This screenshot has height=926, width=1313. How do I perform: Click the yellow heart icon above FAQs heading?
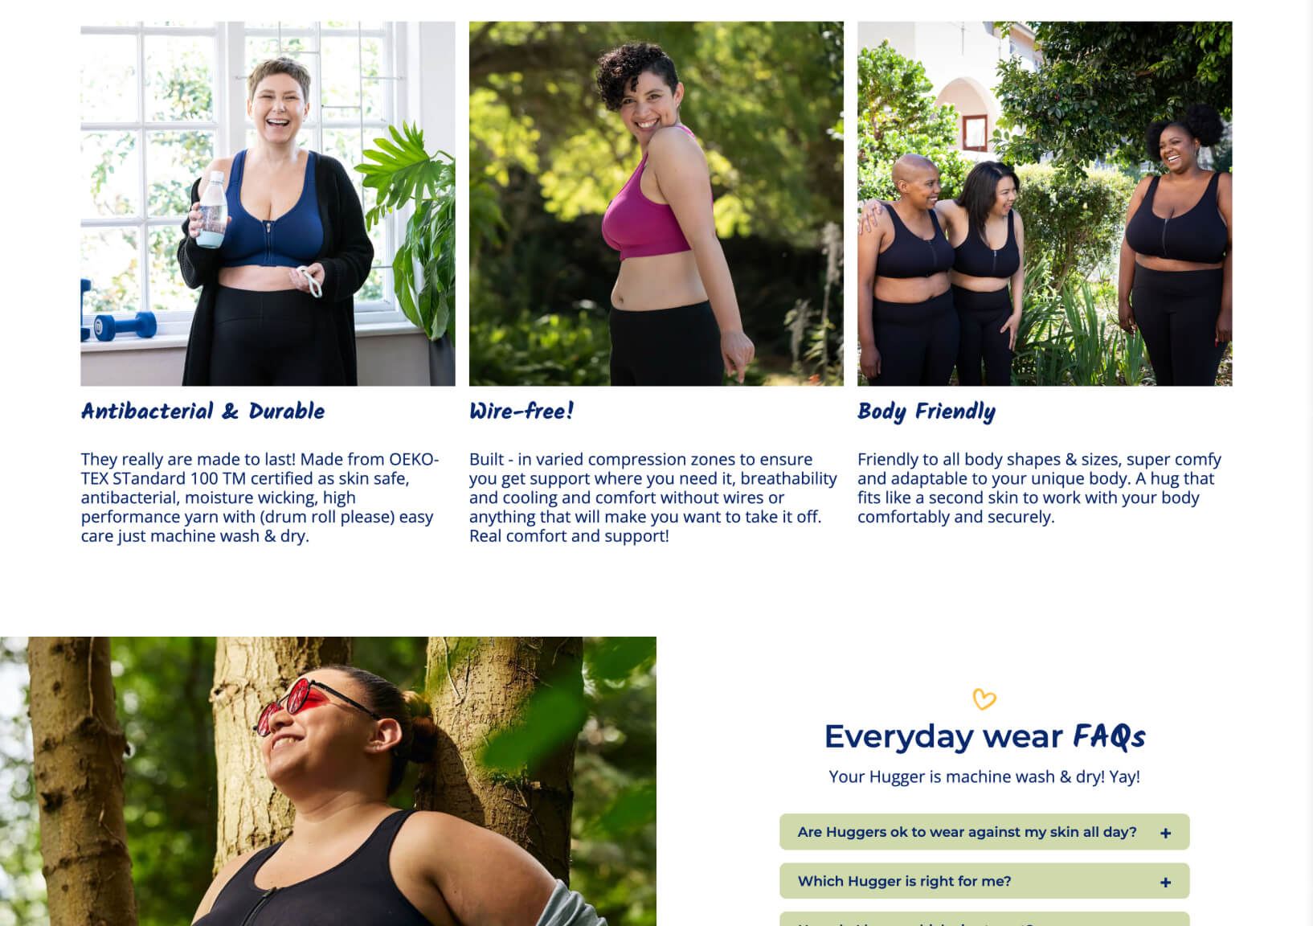(x=984, y=699)
